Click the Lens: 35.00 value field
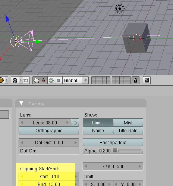Screen dimensions: 173x186 tap(45, 123)
